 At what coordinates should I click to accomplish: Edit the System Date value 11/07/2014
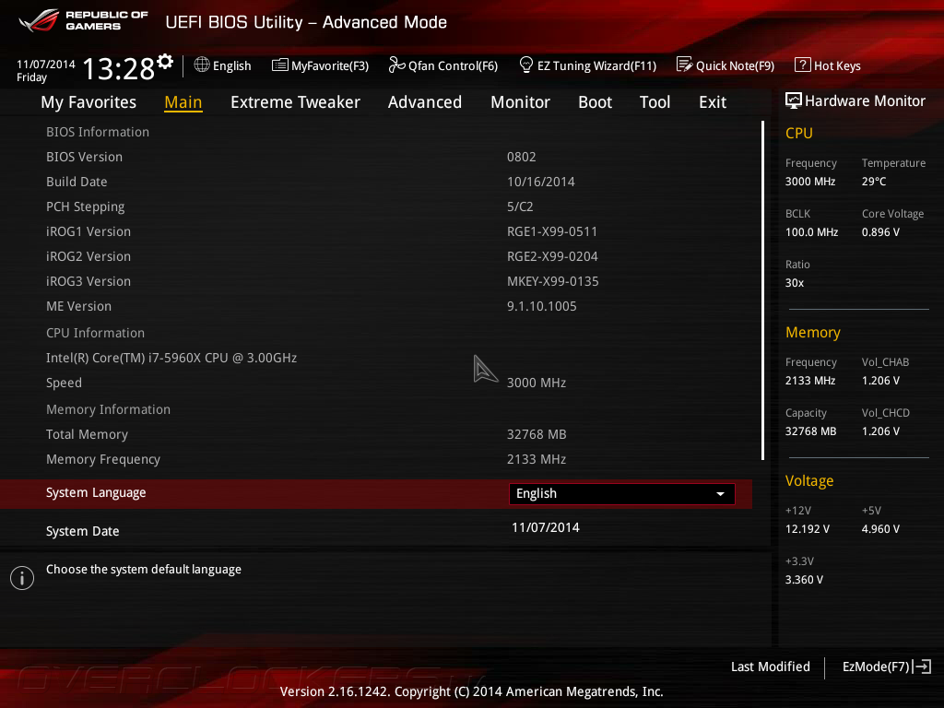[x=546, y=527]
